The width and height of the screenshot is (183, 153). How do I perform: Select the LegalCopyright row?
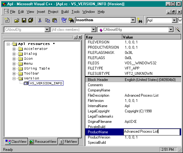pyautogui.click(x=133, y=111)
